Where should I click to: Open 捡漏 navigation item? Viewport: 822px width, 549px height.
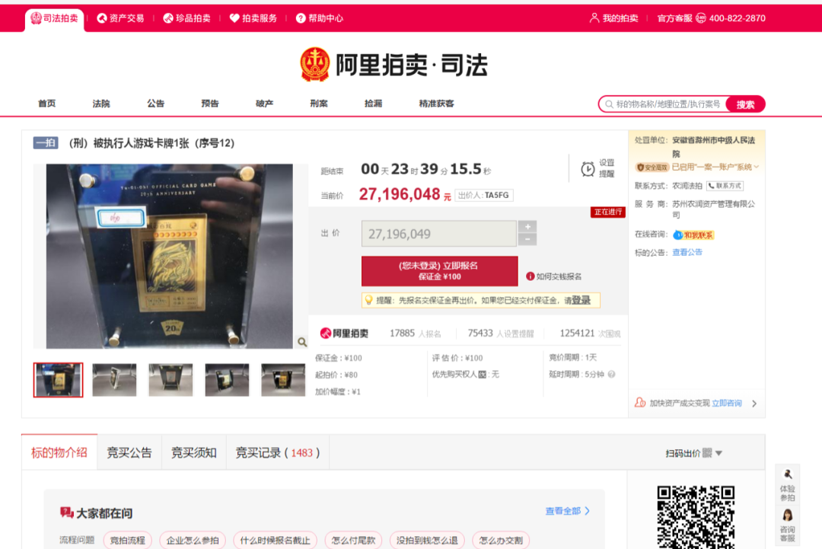373,104
